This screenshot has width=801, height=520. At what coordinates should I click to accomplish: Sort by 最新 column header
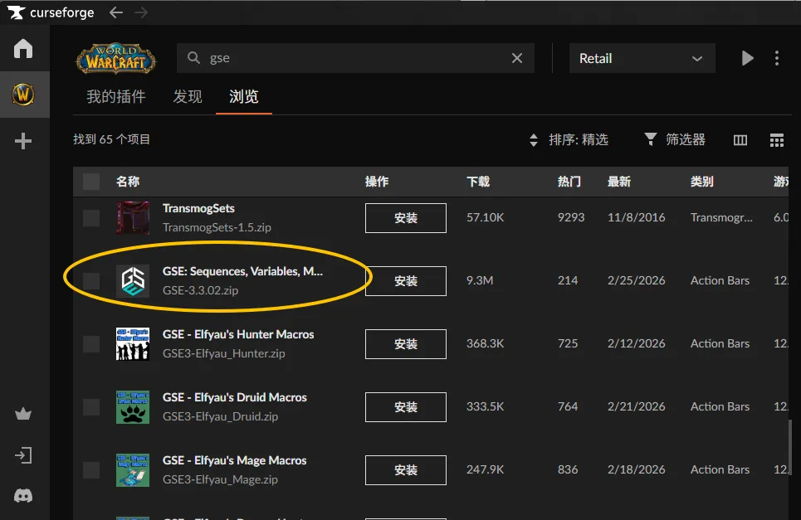point(619,182)
